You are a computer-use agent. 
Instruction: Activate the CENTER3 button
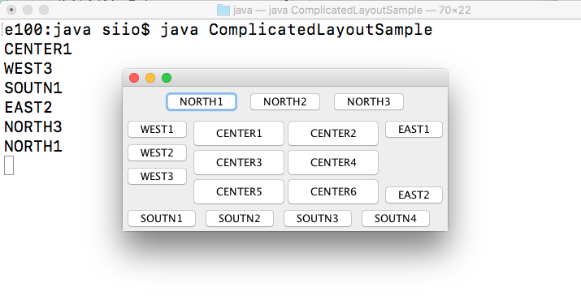pyautogui.click(x=239, y=162)
